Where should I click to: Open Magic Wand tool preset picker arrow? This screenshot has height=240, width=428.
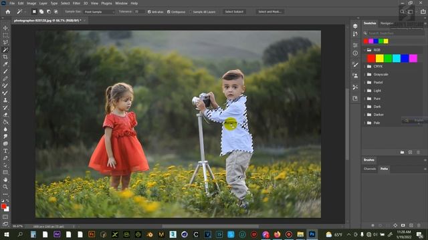tap(25, 12)
